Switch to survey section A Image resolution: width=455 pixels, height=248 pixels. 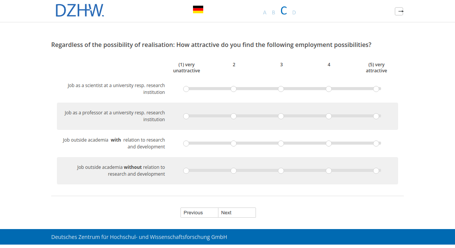click(264, 12)
